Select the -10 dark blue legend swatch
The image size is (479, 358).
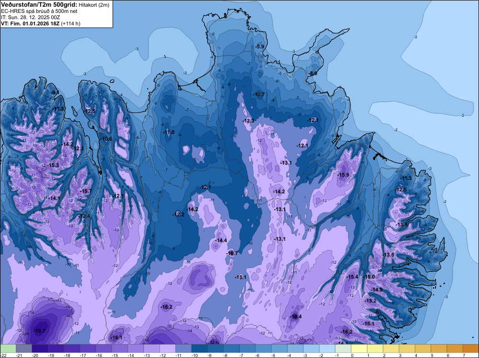tap(199, 348)
